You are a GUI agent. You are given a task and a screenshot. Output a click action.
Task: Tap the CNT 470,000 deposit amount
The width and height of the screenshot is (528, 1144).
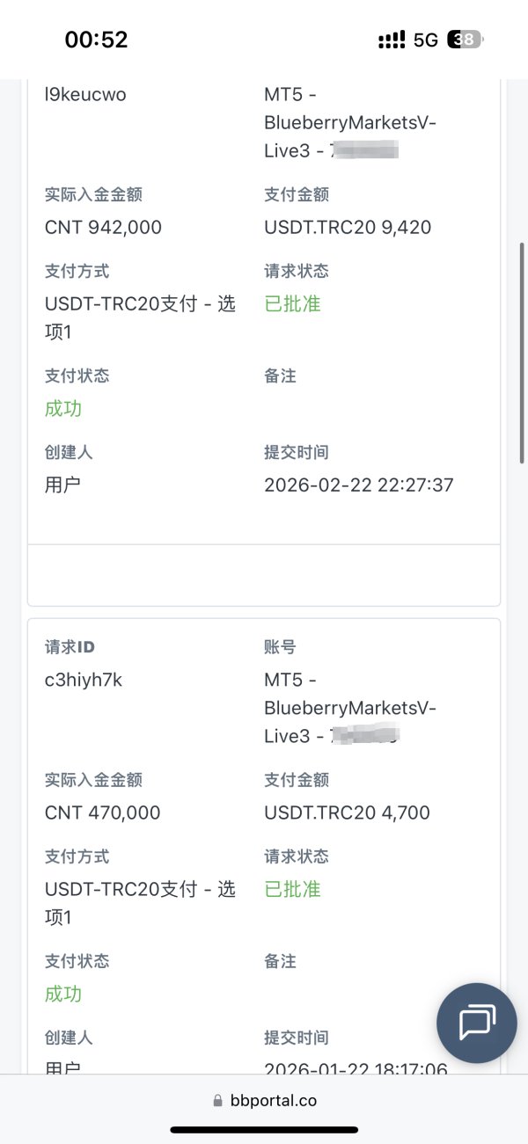pyautogui.click(x=103, y=812)
